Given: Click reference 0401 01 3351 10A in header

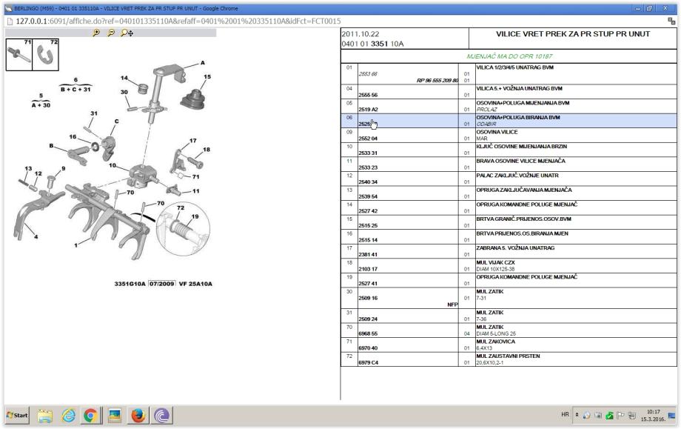Looking at the screenshot, I should pos(372,44).
